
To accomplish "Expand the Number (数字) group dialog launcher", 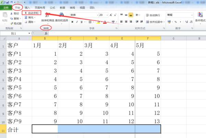I will 192,28.
